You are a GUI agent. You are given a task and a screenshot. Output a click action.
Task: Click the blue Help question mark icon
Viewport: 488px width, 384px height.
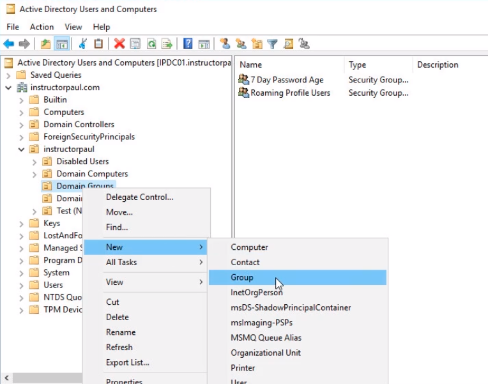pos(188,44)
